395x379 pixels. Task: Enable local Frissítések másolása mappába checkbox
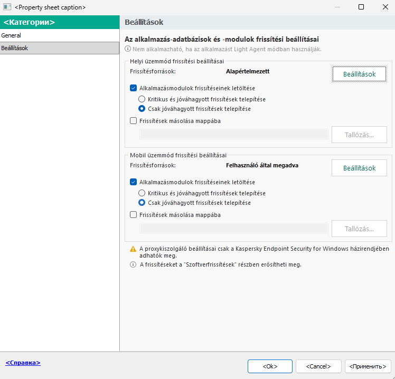(133, 121)
